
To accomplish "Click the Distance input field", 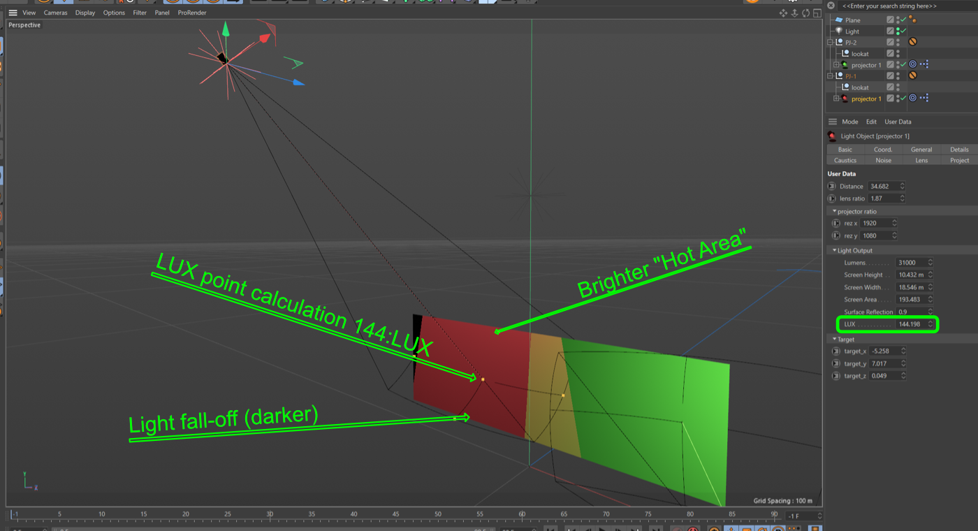I will (x=883, y=186).
